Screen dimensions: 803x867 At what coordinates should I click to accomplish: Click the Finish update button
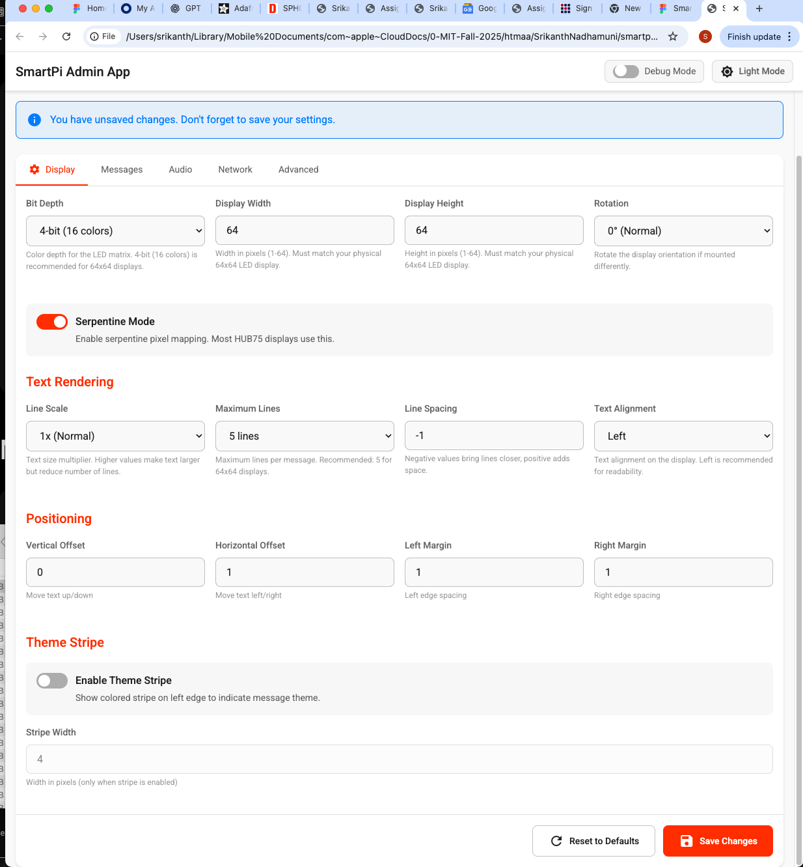[754, 36]
